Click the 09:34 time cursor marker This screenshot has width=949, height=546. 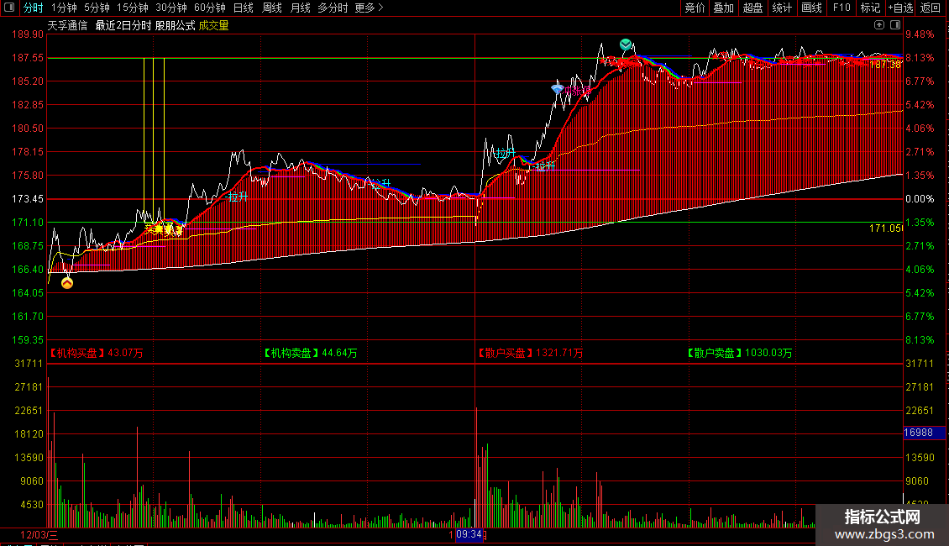pos(469,534)
